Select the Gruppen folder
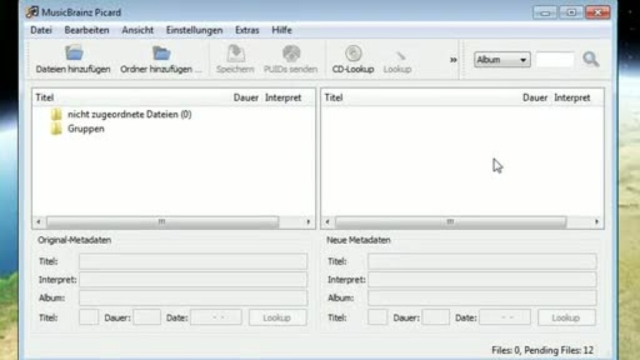This screenshot has width=640, height=360. click(x=86, y=129)
